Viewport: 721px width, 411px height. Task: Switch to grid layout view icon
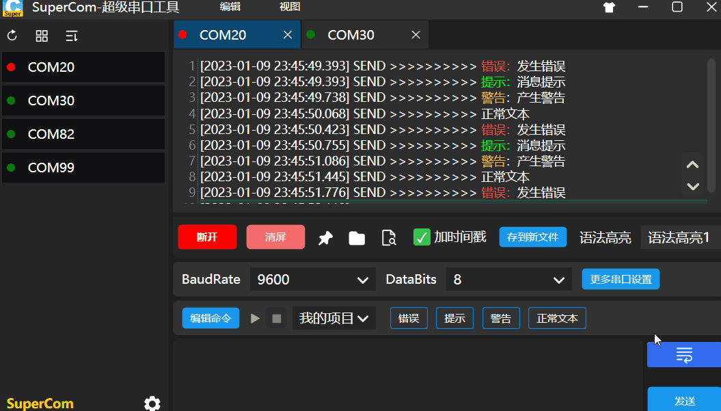[42, 36]
